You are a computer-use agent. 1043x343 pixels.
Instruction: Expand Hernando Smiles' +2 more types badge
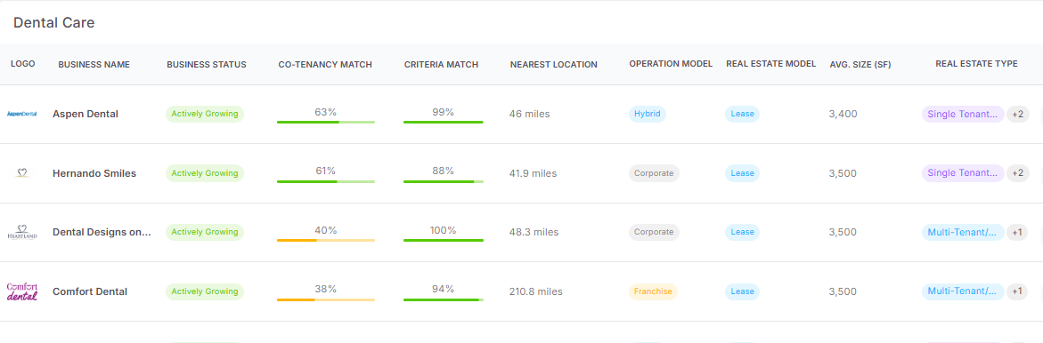point(1018,173)
